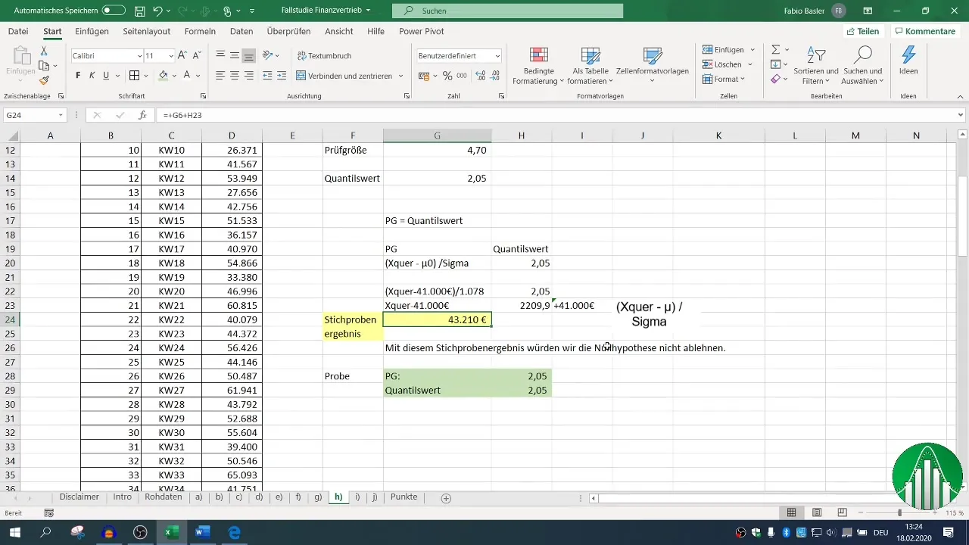Screen dimensions: 969x545
Task: Toggle middle vertical alignment
Action: (x=235, y=55)
